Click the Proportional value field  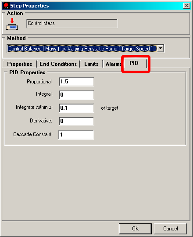tap(76, 82)
